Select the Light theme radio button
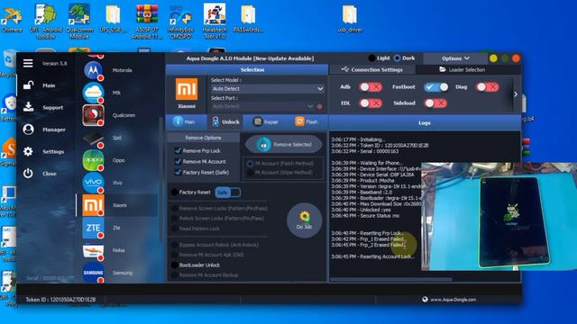The width and height of the screenshot is (577, 324). tap(371, 58)
